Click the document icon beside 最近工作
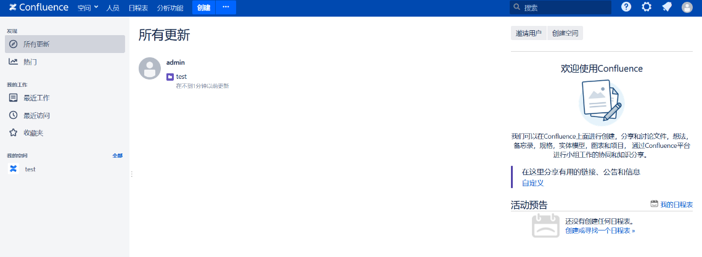This screenshot has height=257, width=702. (x=14, y=97)
